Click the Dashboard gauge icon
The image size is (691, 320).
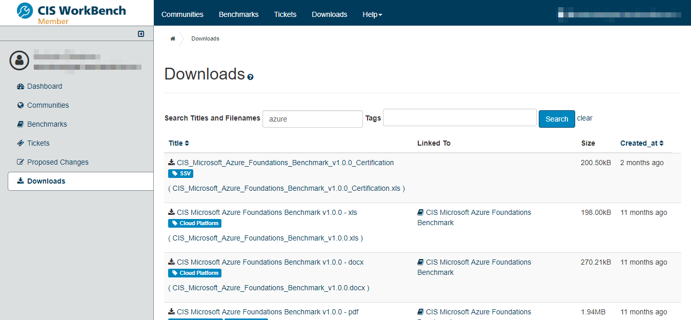click(21, 86)
